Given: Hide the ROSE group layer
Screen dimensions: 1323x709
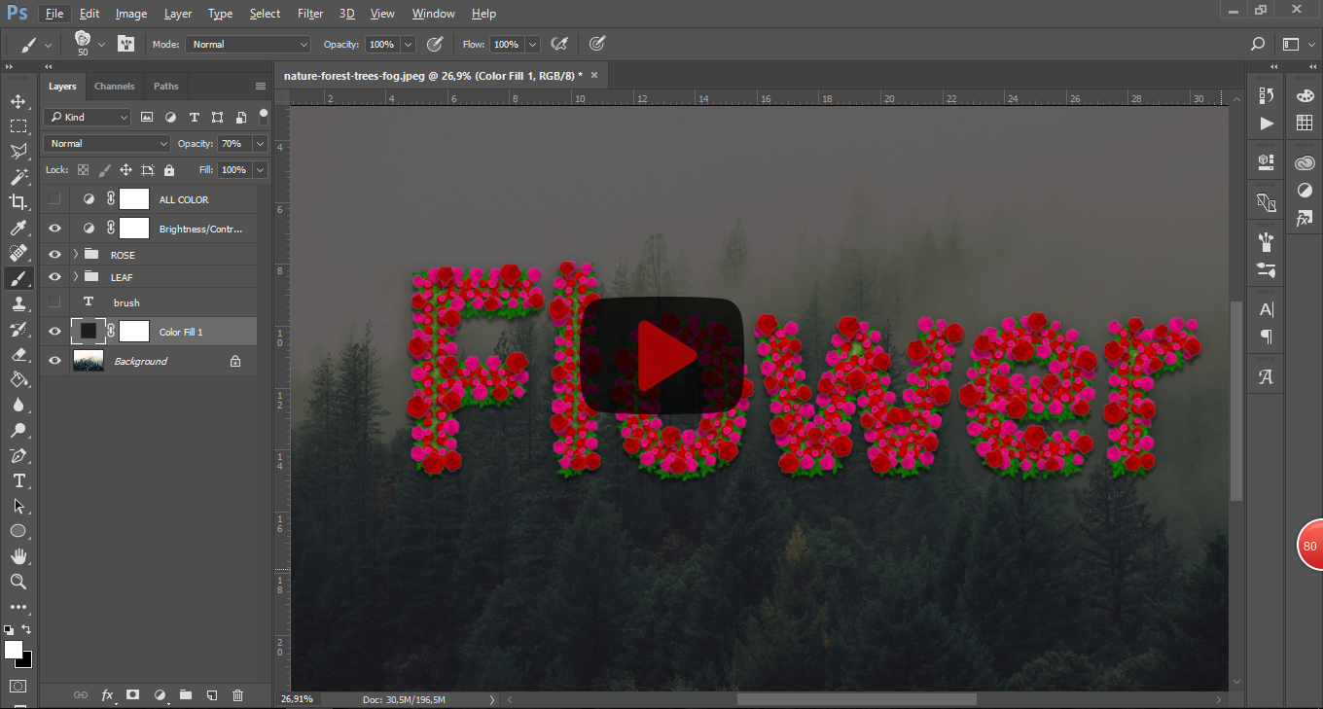Looking at the screenshot, I should 54,255.
